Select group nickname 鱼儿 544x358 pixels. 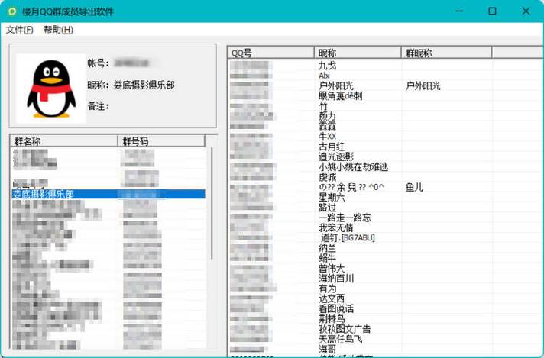tap(414, 187)
